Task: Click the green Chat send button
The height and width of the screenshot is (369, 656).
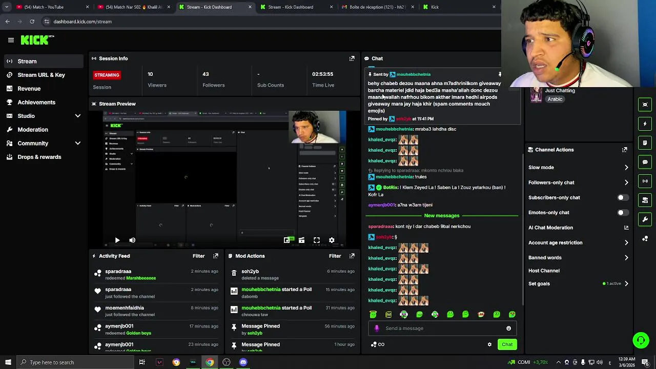Action: (507, 344)
